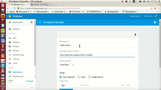Click the home icon beside buzzer-space
The image size is (161, 90).
(10, 22)
